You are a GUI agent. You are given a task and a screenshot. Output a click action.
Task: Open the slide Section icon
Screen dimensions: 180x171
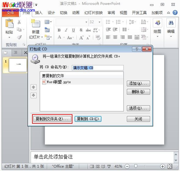click(47, 37)
